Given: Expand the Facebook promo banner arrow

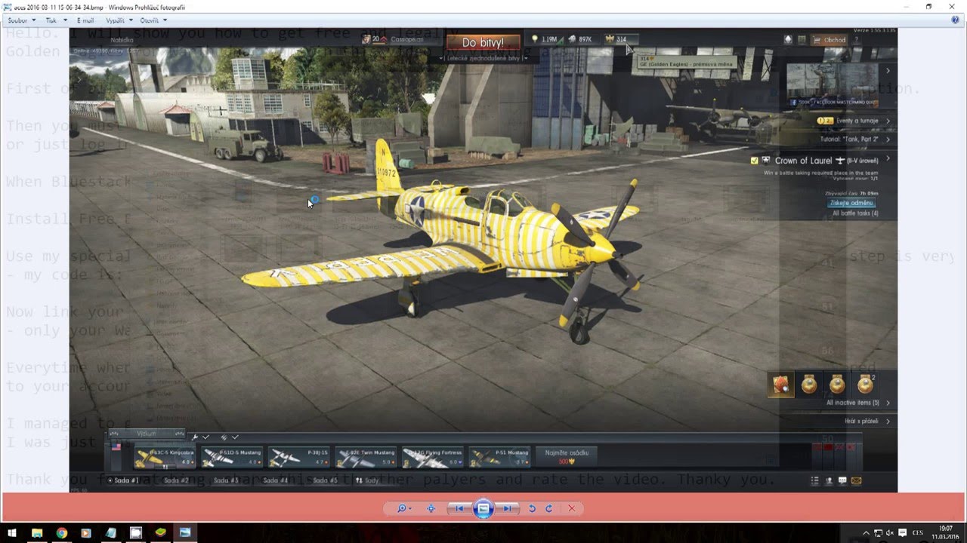Looking at the screenshot, I should (888, 71).
